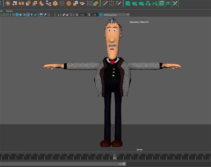Open the UV editor checker icon
Image resolution: width=211 pixels, height=167 pixels.
162,3
